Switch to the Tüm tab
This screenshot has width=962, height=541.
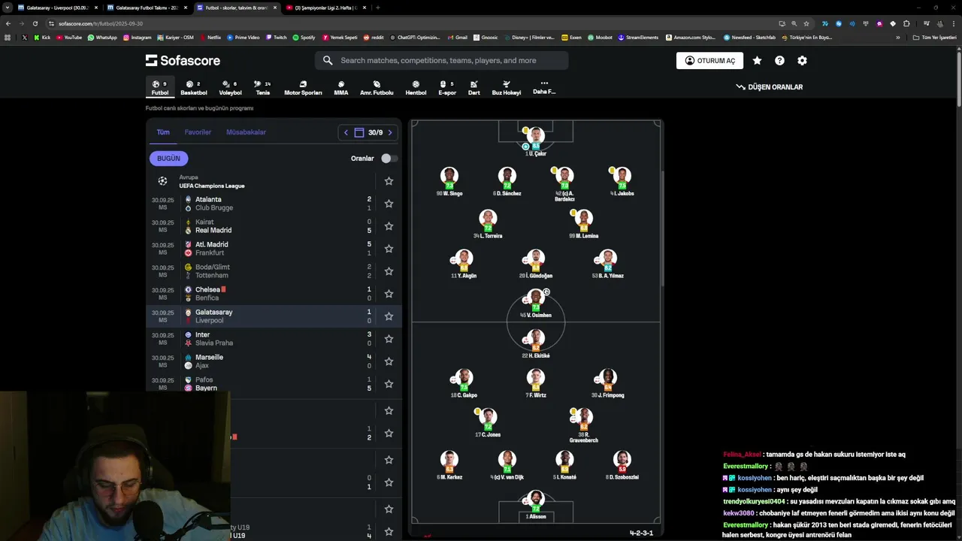163,132
